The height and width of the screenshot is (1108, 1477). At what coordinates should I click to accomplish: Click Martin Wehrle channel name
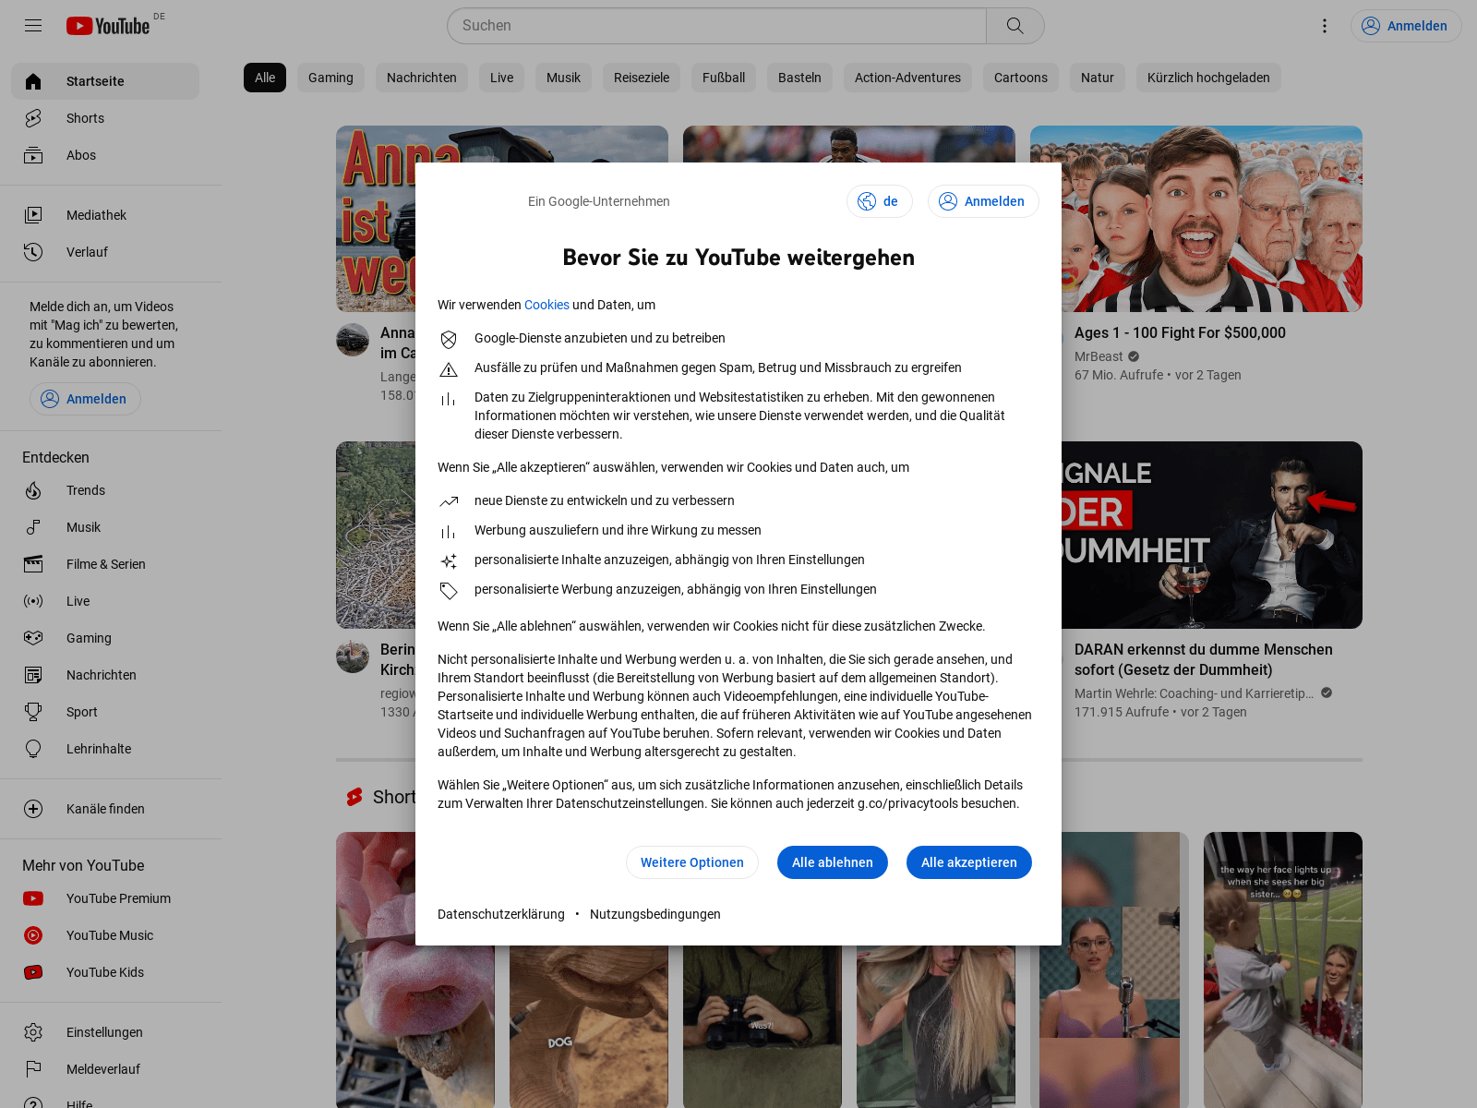1194,693
